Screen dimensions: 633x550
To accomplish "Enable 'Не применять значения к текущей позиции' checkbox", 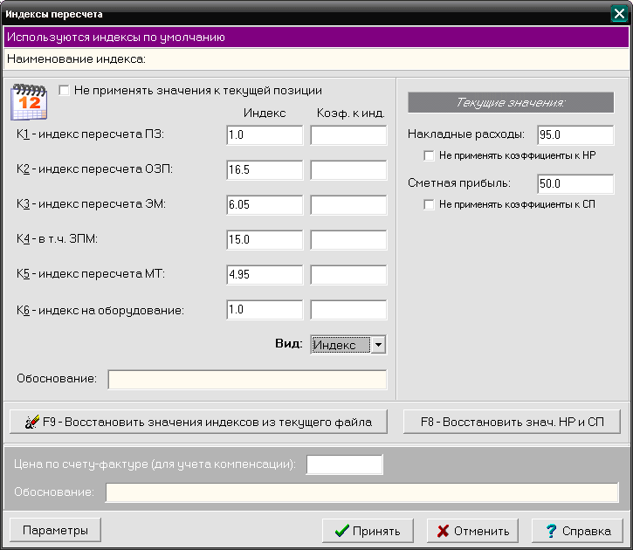I will (64, 90).
